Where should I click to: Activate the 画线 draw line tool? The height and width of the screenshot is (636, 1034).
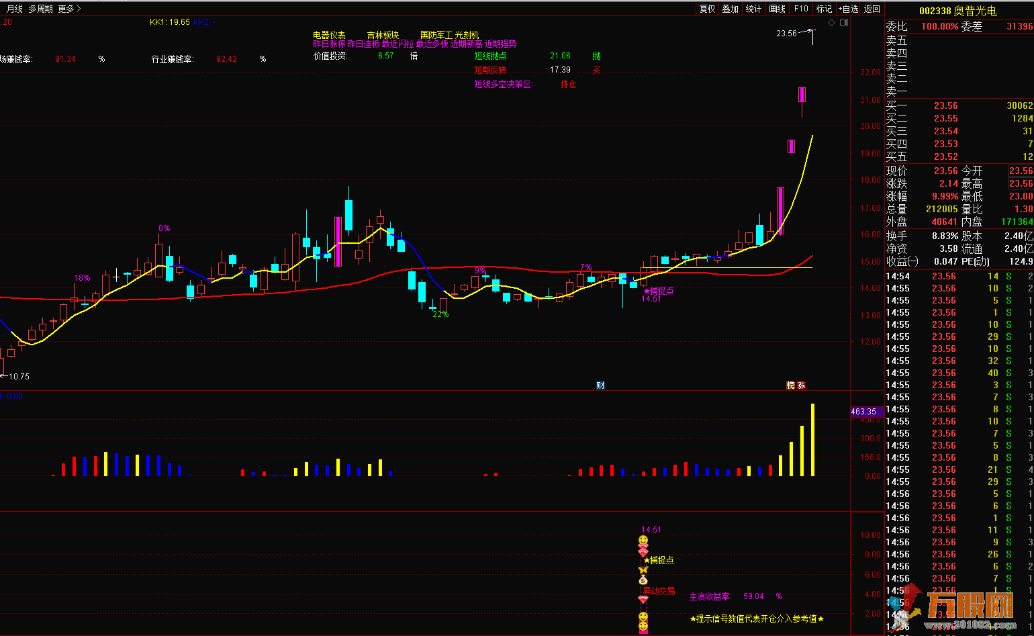(x=778, y=9)
